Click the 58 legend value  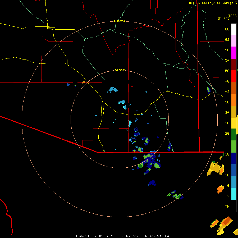pyautogui.click(x=227, y=50)
